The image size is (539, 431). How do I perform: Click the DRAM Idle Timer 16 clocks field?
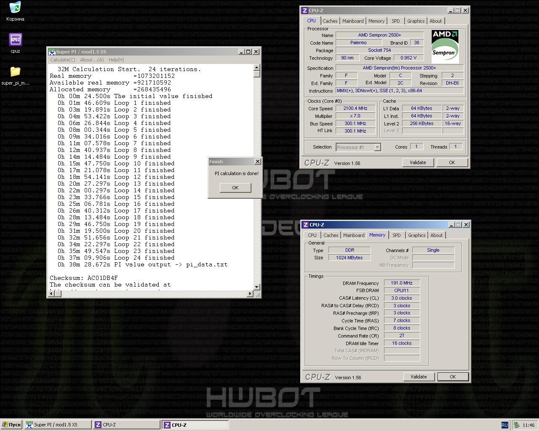(402, 343)
